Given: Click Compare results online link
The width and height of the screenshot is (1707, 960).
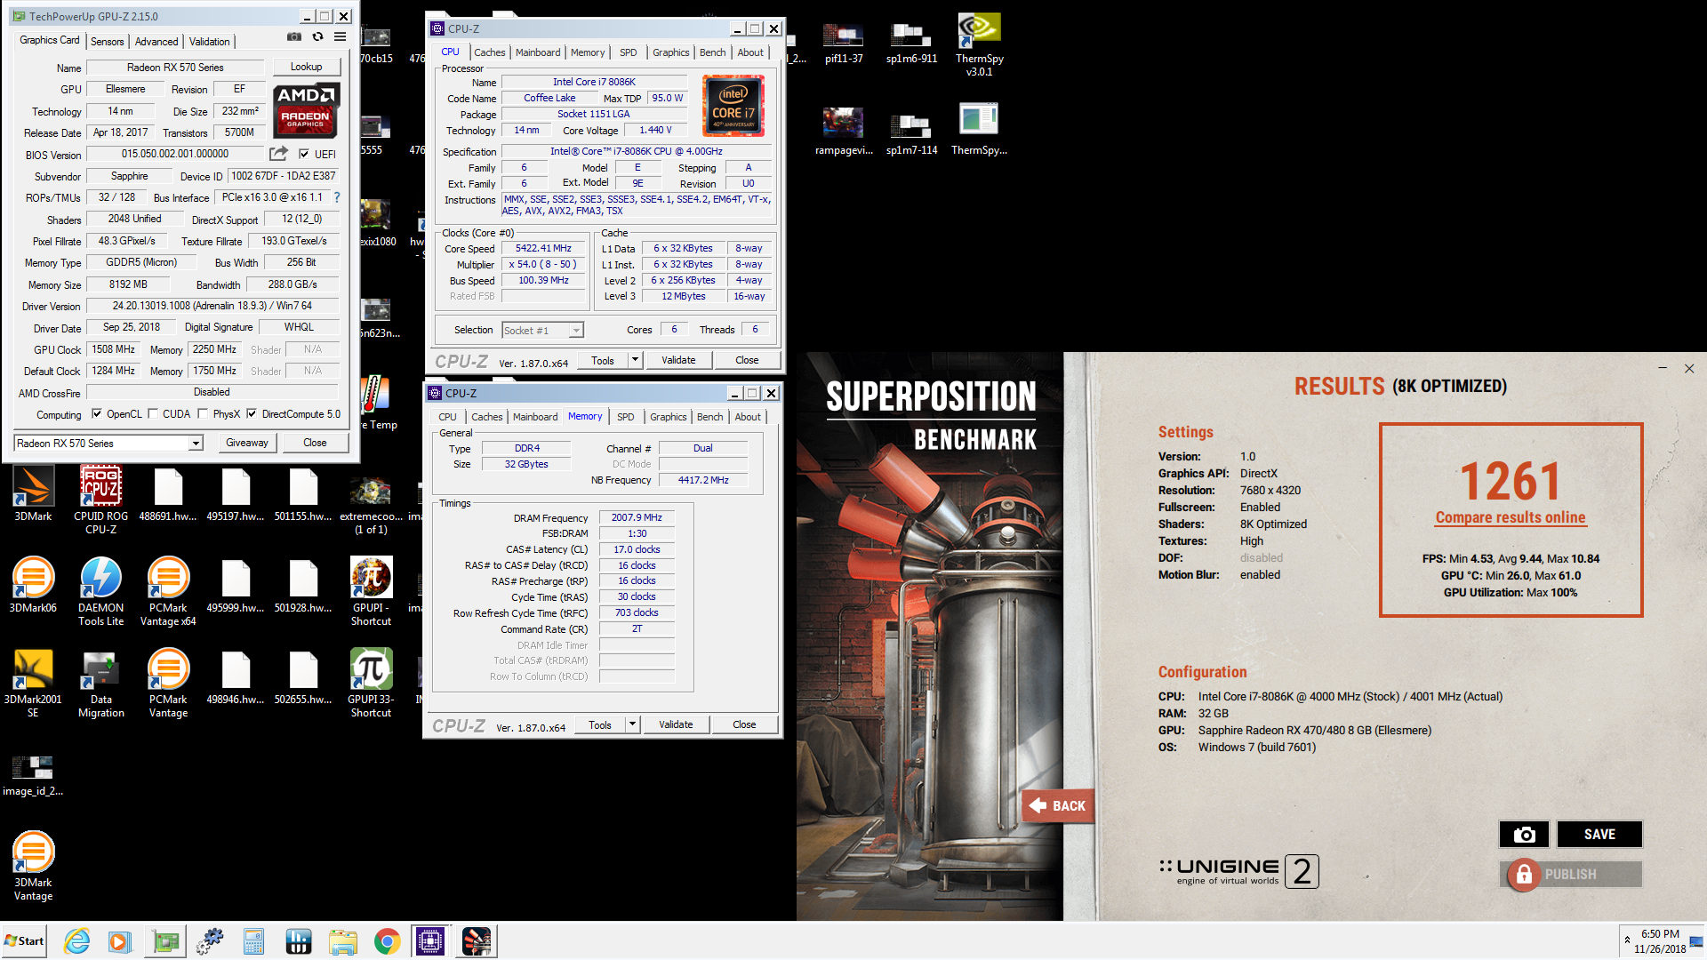Looking at the screenshot, I should point(1511,517).
